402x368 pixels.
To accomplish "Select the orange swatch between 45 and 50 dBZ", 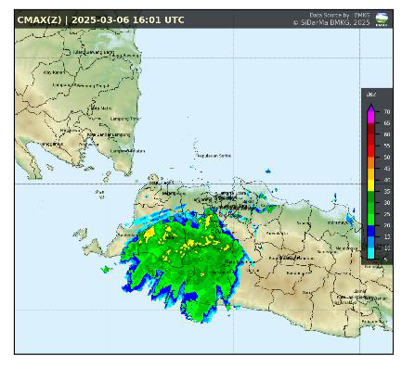I will pos(370,163).
